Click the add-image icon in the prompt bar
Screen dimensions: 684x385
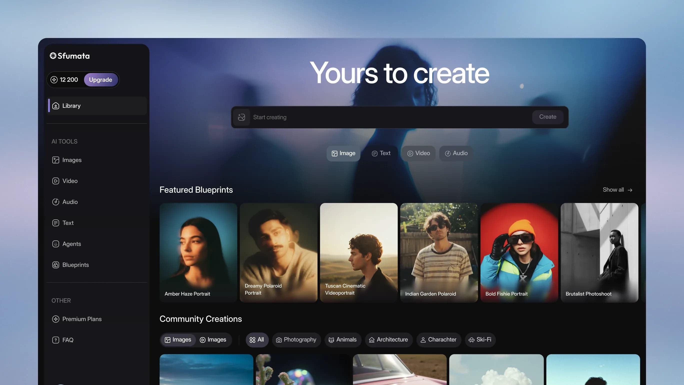click(x=241, y=117)
